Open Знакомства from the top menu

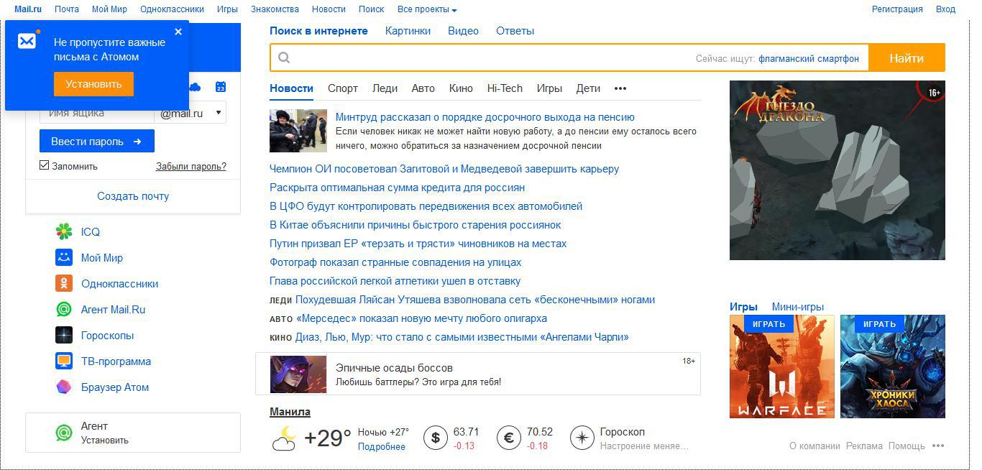point(275,9)
